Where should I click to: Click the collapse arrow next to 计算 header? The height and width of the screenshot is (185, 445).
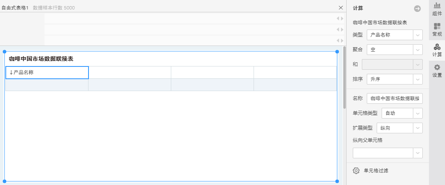[417, 8]
